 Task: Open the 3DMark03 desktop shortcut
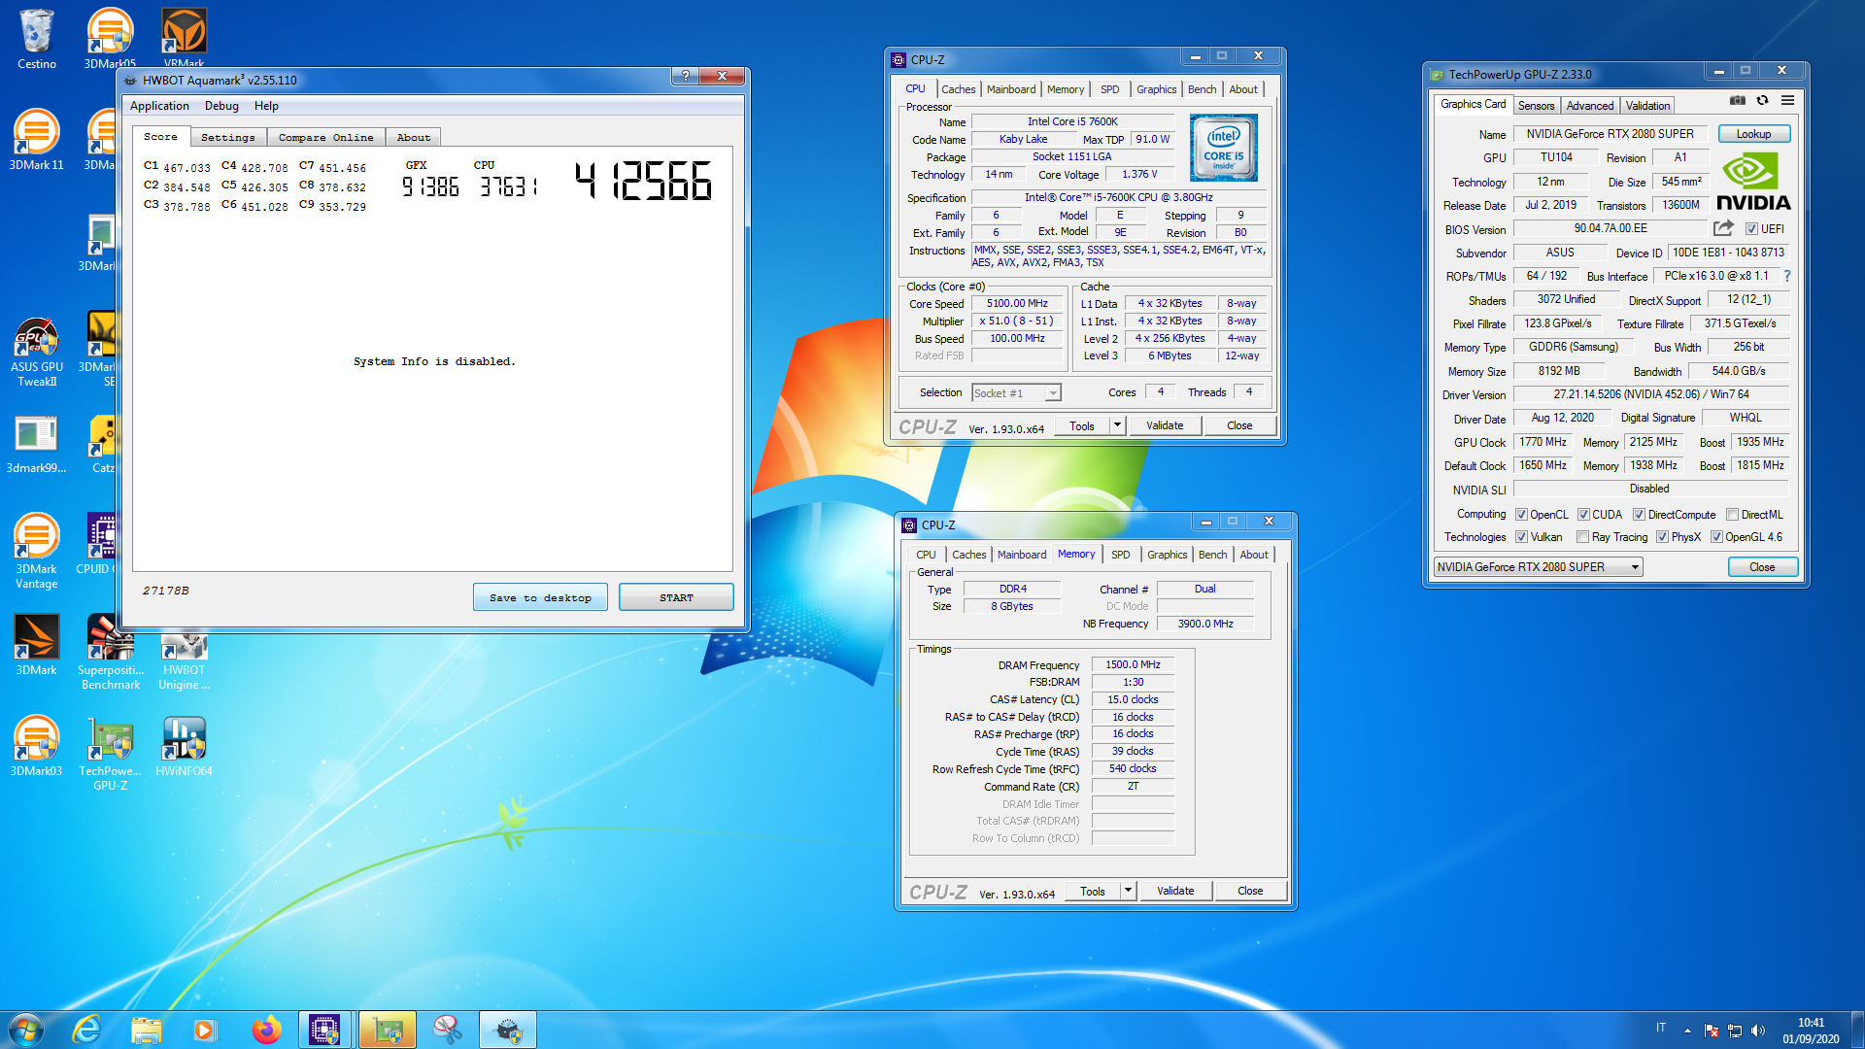(x=37, y=746)
